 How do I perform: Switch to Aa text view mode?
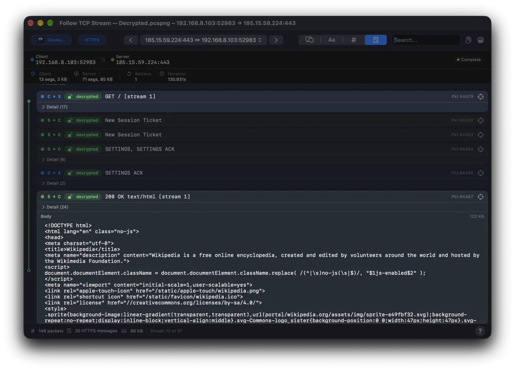coord(332,40)
